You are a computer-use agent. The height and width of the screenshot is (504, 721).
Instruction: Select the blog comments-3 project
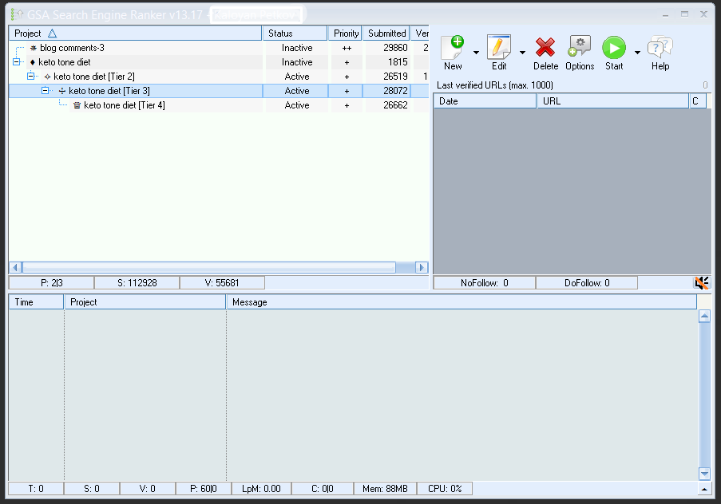72,48
